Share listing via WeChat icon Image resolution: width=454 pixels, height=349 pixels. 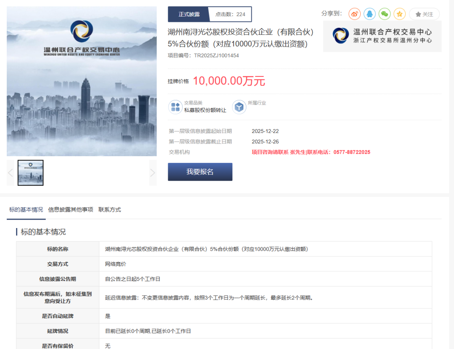[x=385, y=14]
